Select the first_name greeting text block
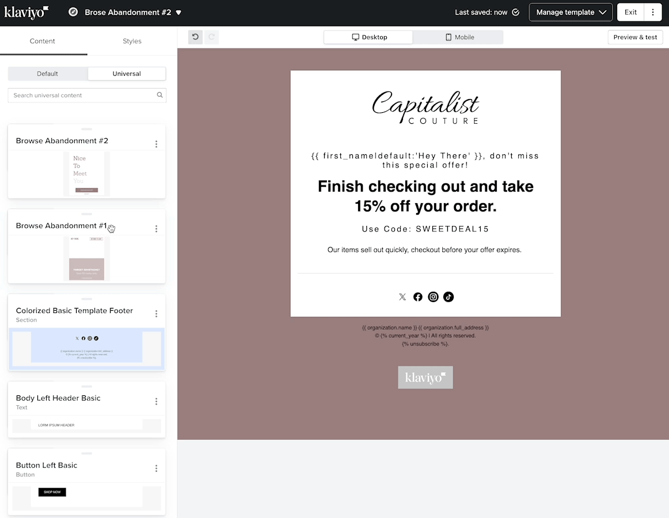 coord(425,161)
